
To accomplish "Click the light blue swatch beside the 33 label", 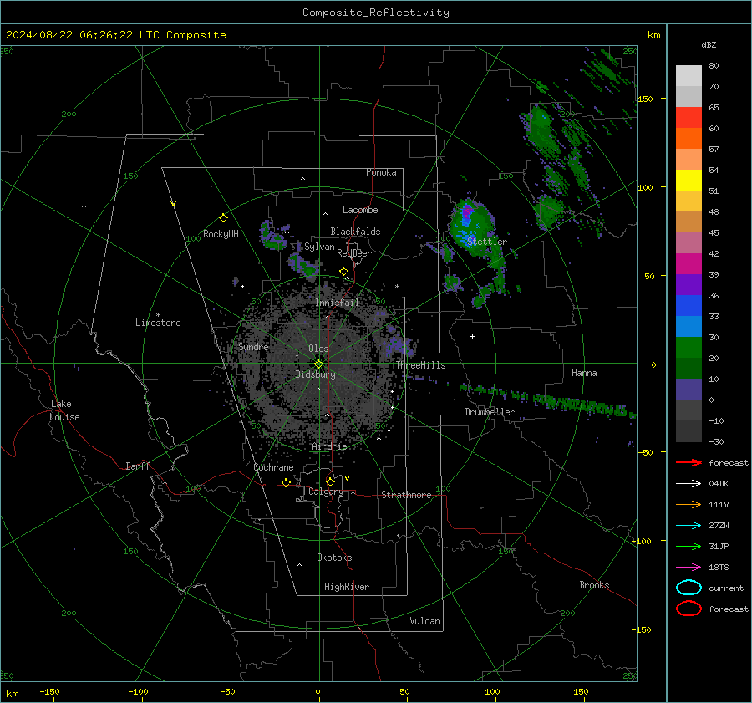I will pos(688,326).
